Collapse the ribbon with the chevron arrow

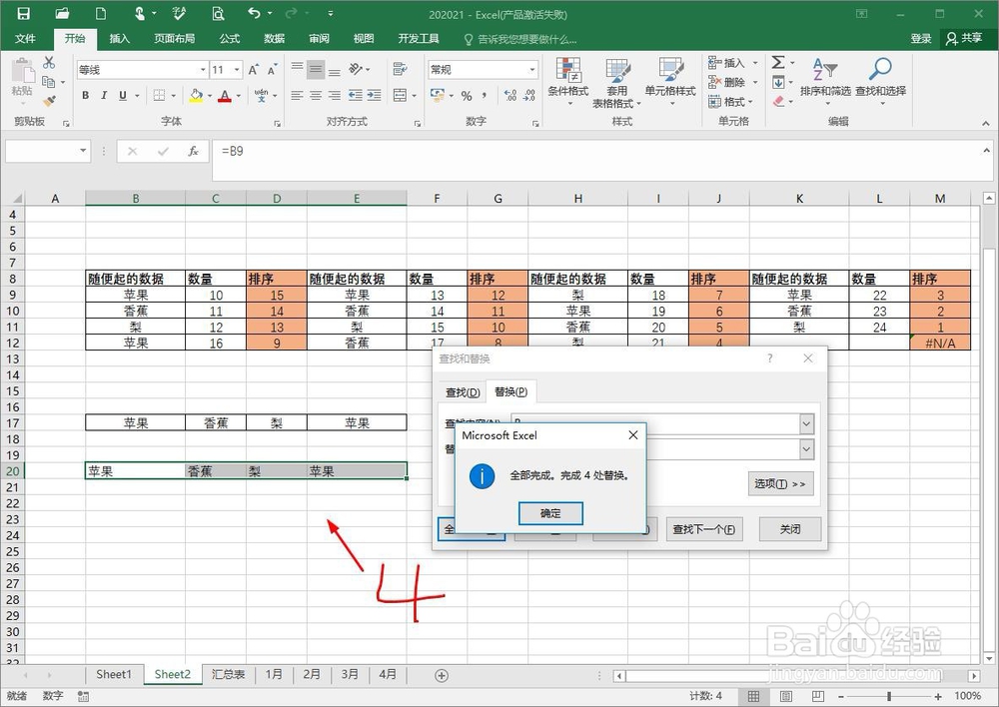[986, 123]
